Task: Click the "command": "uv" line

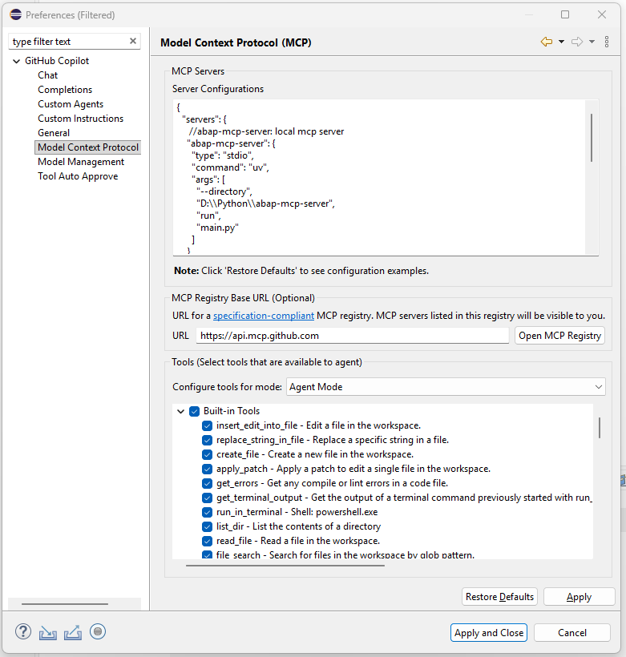Action: [x=230, y=167]
